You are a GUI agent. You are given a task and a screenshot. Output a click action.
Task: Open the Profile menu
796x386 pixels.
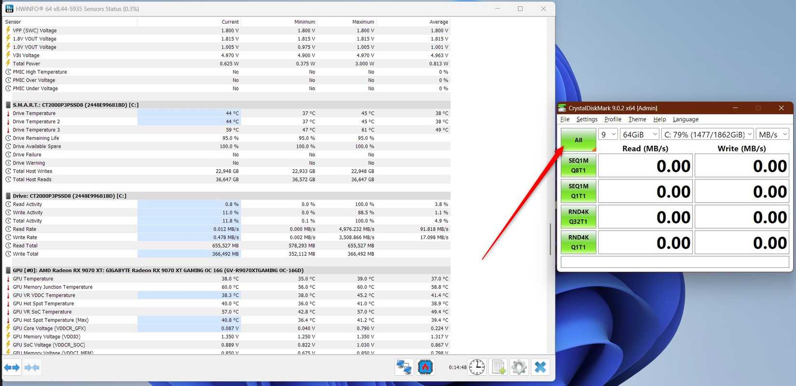[x=613, y=119]
